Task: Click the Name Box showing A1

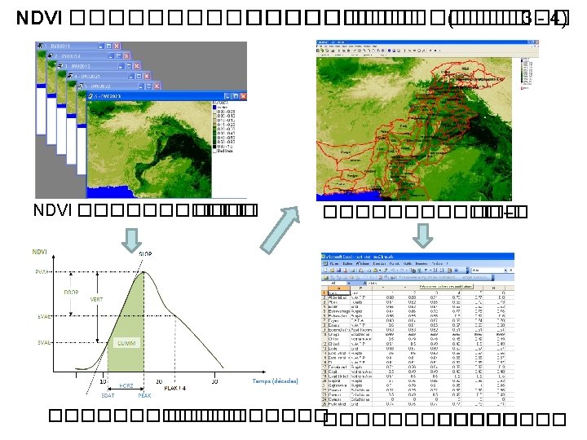Action: tap(333, 284)
